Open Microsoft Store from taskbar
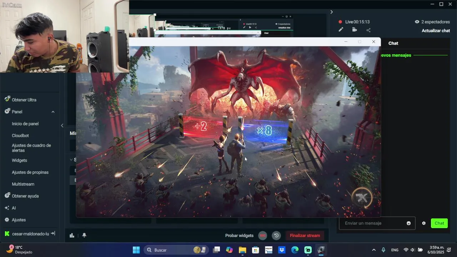Image resolution: width=457 pixels, height=257 pixels. [256, 250]
